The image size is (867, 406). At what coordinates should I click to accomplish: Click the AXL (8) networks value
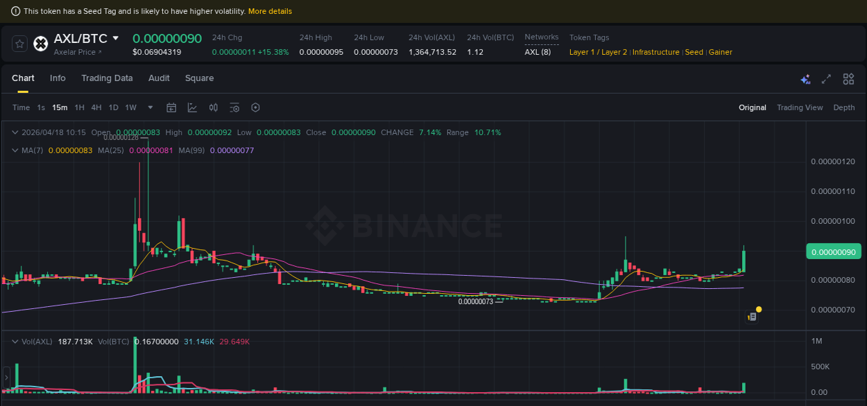(538, 52)
